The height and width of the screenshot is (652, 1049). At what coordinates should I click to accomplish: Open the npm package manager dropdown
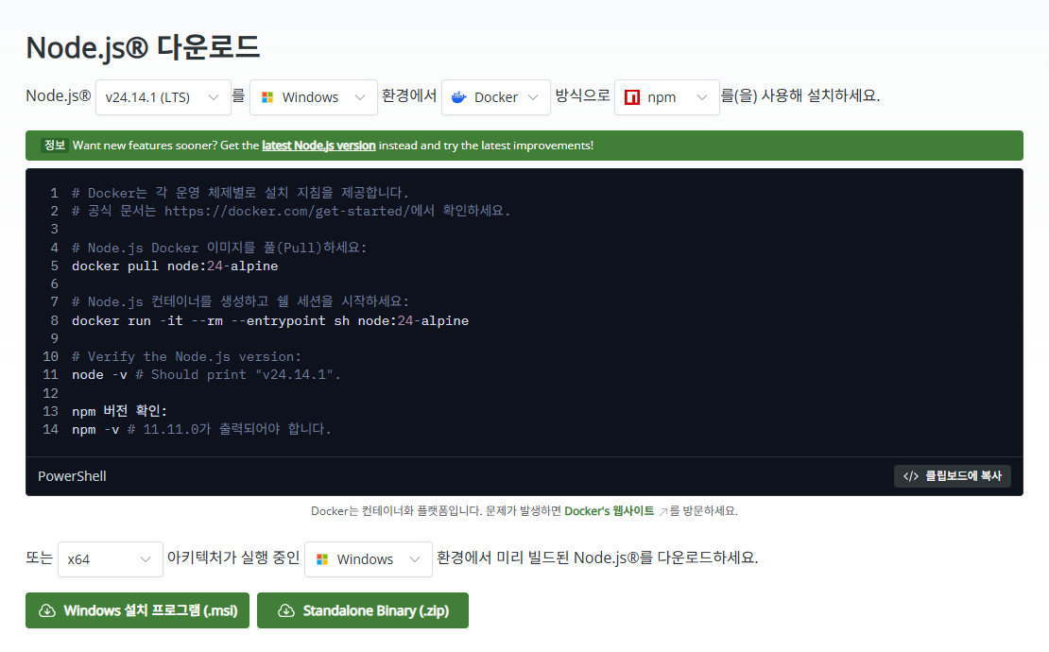pos(666,96)
